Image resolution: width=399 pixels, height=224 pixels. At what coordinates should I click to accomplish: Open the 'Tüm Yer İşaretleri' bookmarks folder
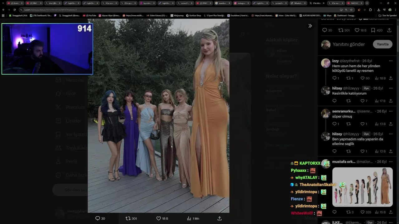(388, 15)
